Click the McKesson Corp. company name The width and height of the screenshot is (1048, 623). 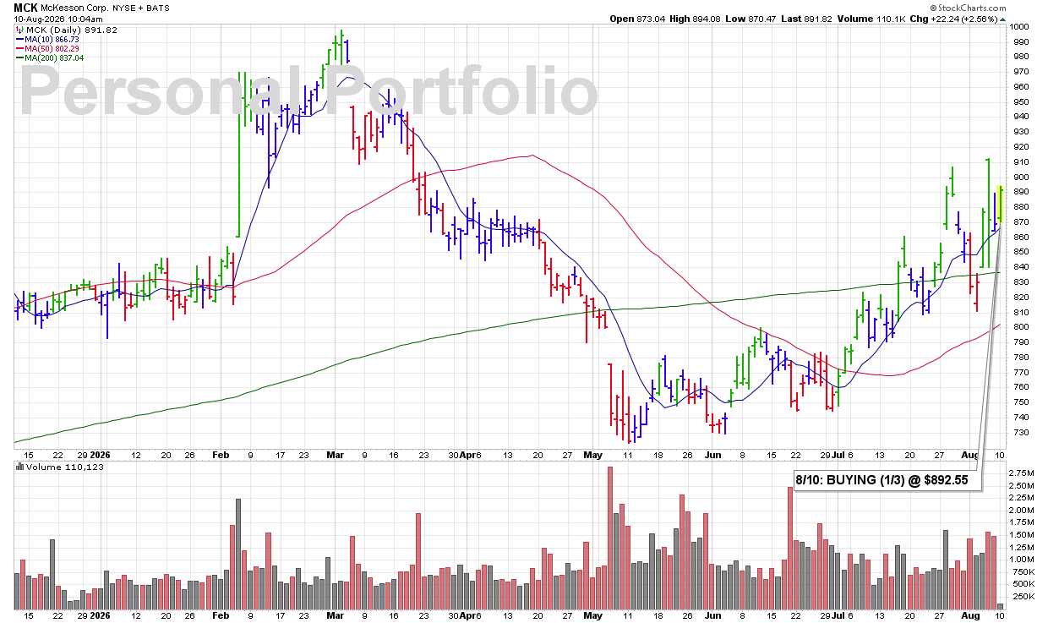(x=75, y=7)
